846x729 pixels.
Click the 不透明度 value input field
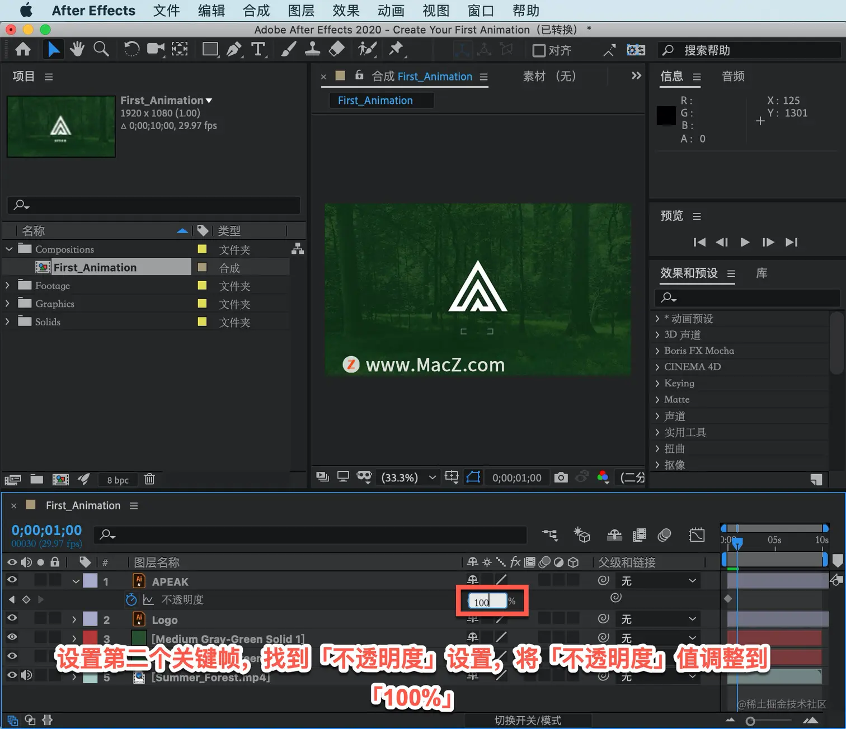[487, 602]
